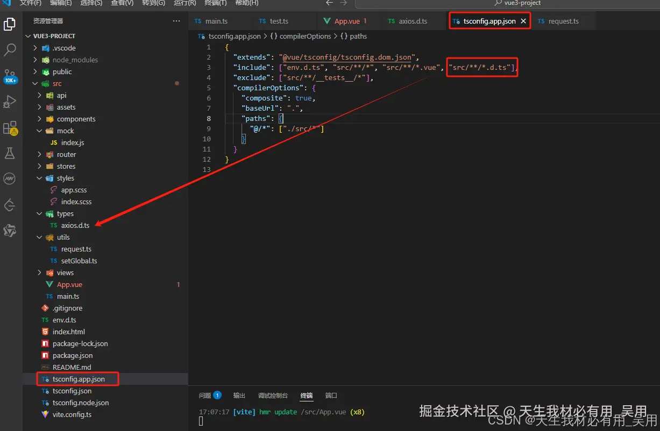This screenshot has width=660, height=431.
Task: Click the explorer panel more actions ellipsis
Action: (x=176, y=21)
